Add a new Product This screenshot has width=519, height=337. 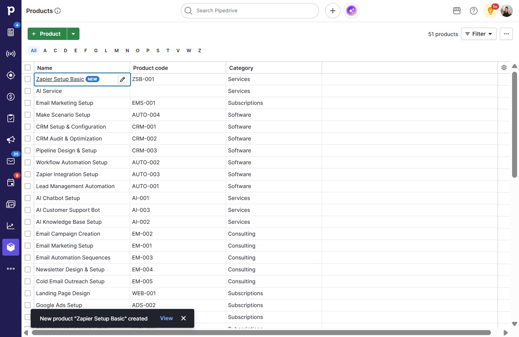pyautogui.click(x=47, y=34)
